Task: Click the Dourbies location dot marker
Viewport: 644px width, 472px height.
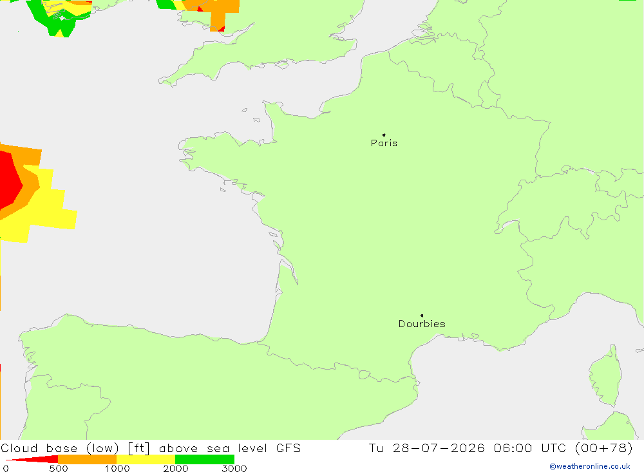Action: 422,316
